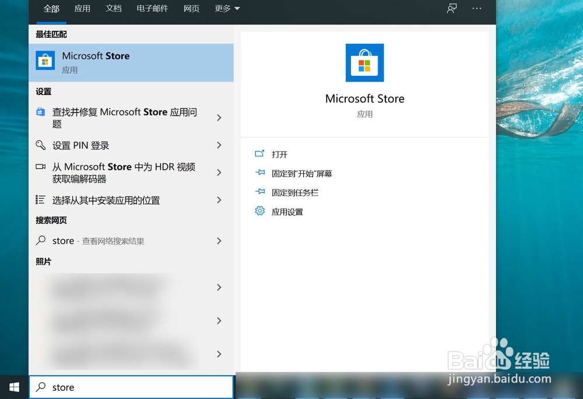Select the 全部 tab
This screenshot has width=583, height=399.
tap(51, 9)
